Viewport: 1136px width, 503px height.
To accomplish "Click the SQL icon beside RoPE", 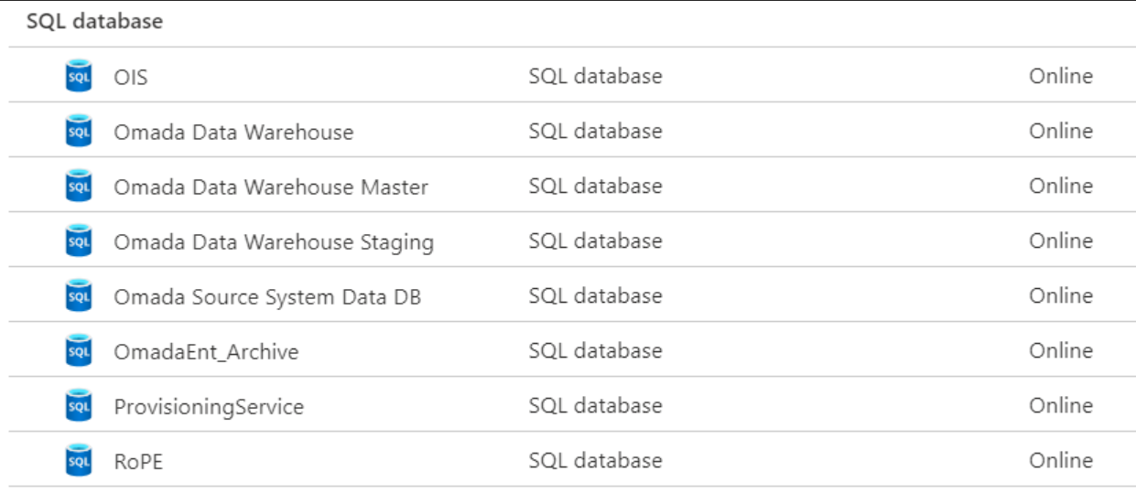I will click(80, 460).
